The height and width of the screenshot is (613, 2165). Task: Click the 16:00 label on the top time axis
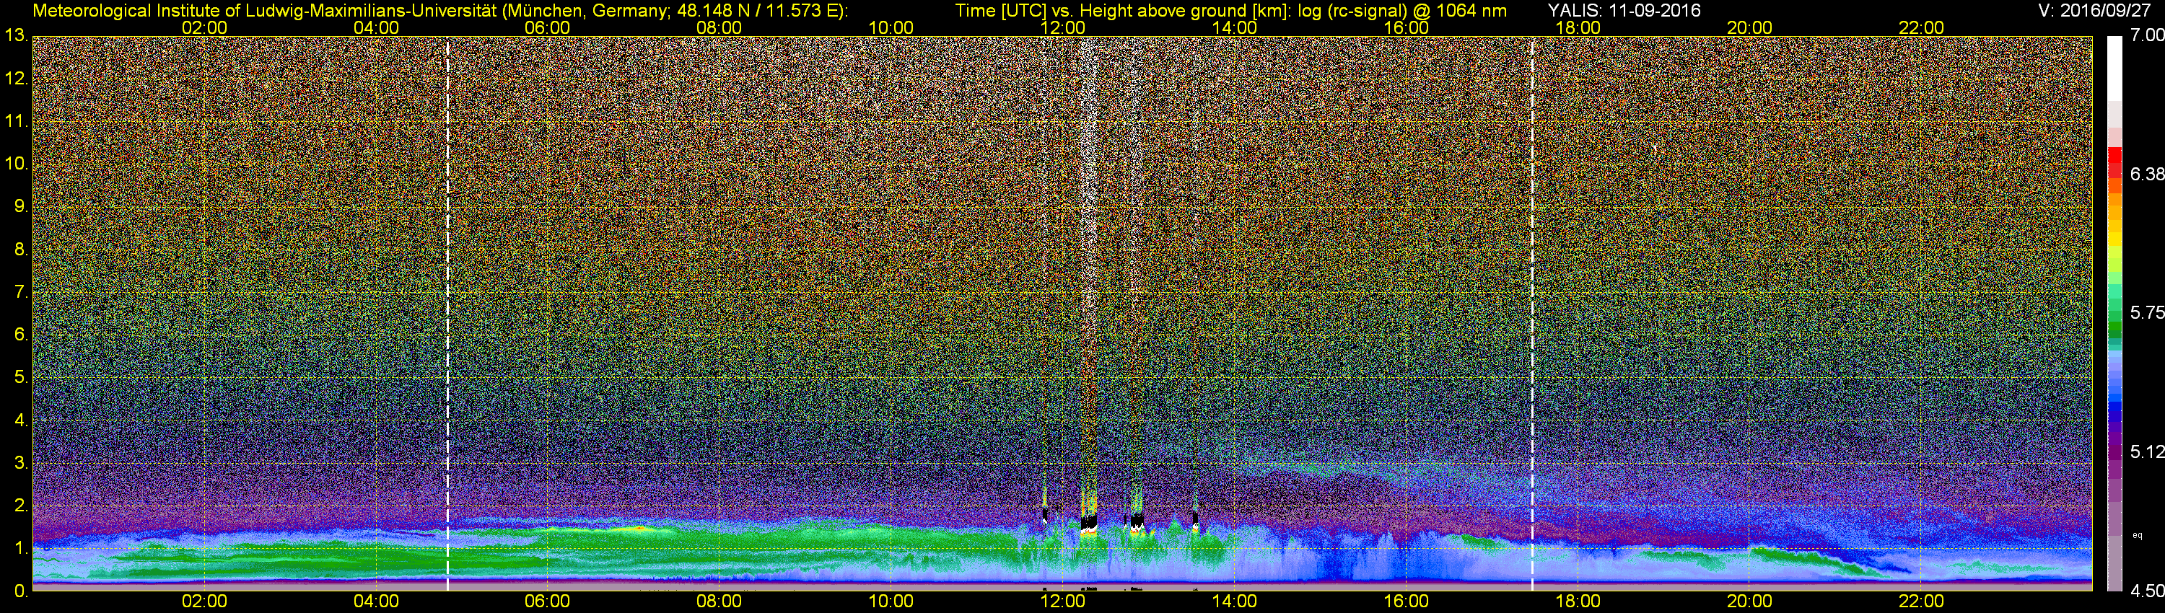pyautogui.click(x=1406, y=27)
